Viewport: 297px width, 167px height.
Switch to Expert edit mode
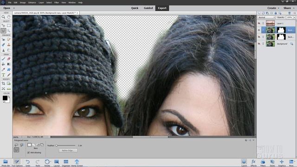pyautogui.click(x=162, y=8)
